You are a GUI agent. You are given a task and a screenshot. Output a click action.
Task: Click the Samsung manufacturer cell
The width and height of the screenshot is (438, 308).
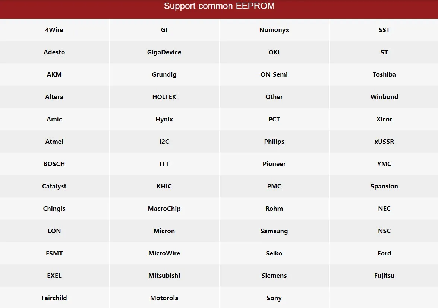tap(274, 231)
